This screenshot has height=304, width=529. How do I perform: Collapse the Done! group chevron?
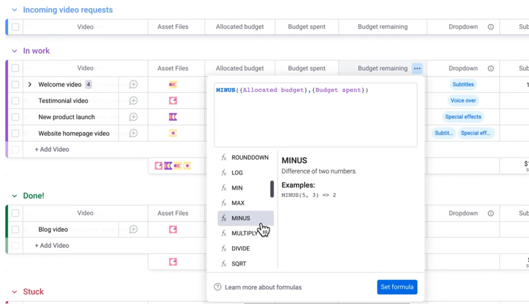(15, 196)
